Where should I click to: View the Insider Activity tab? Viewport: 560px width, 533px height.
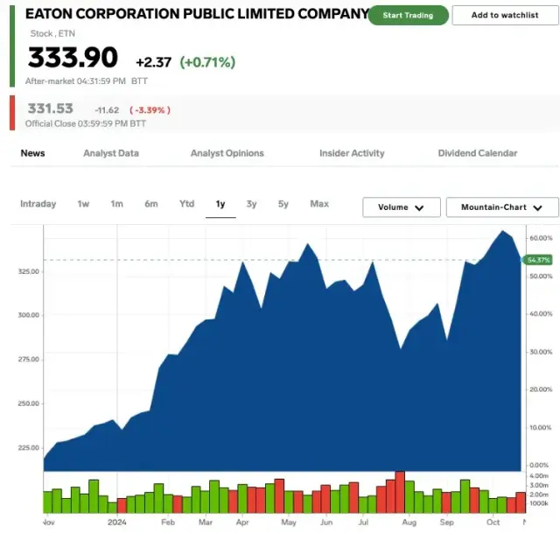click(x=352, y=153)
